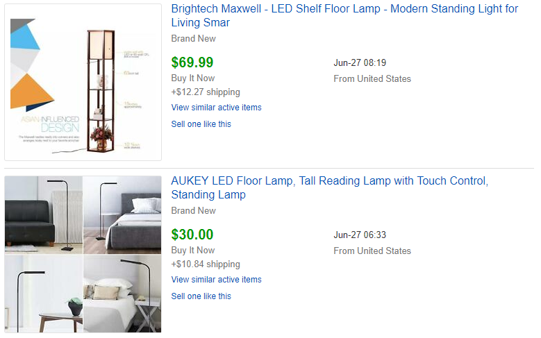Click Brand New condition under Brightech listing
Viewport: 541px width, 338px height.
pyautogui.click(x=193, y=39)
